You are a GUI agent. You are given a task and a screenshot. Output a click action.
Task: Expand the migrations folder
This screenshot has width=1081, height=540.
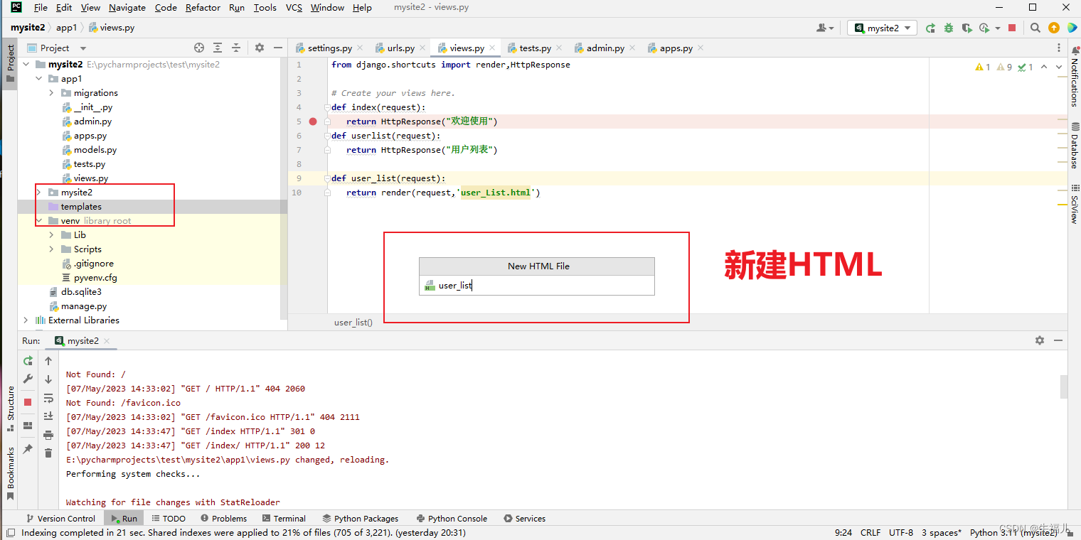click(52, 93)
